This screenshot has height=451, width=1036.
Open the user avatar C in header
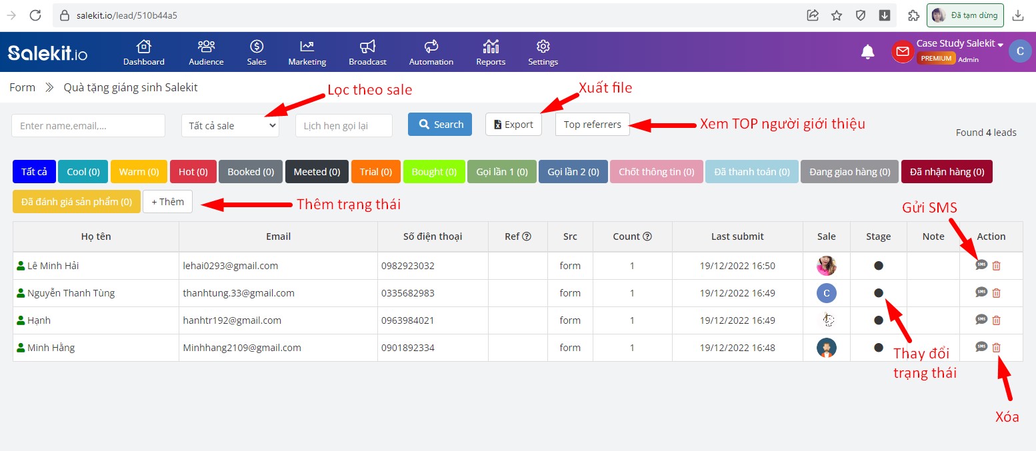click(1020, 51)
